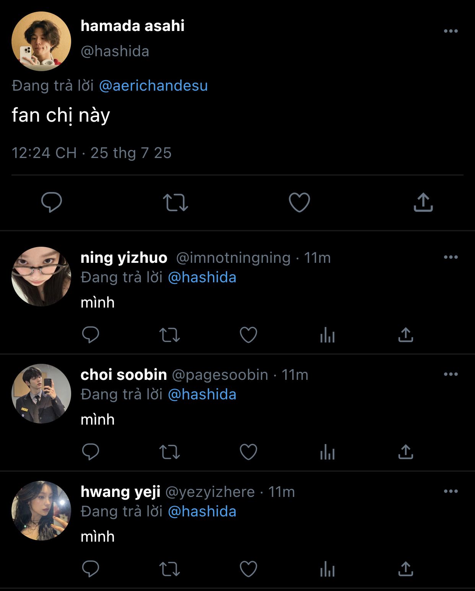The width and height of the screenshot is (475, 591).
Task: View analytics on hwang yeji's reply
Action: pos(327,570)
